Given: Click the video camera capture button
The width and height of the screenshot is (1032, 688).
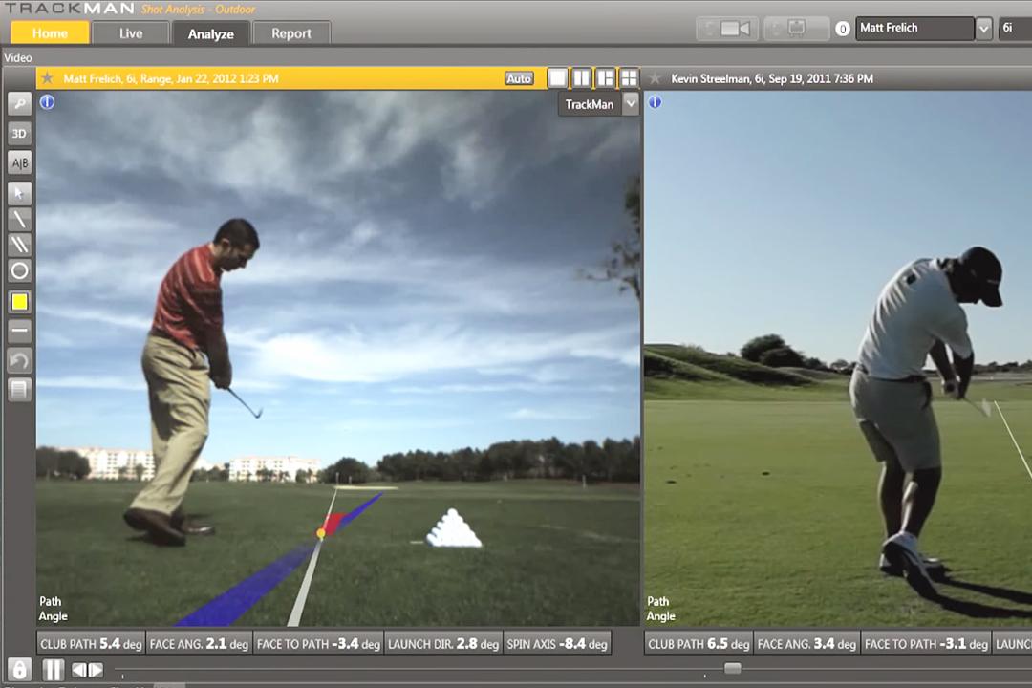Looking at the screenshot, I should coord(727,29).
